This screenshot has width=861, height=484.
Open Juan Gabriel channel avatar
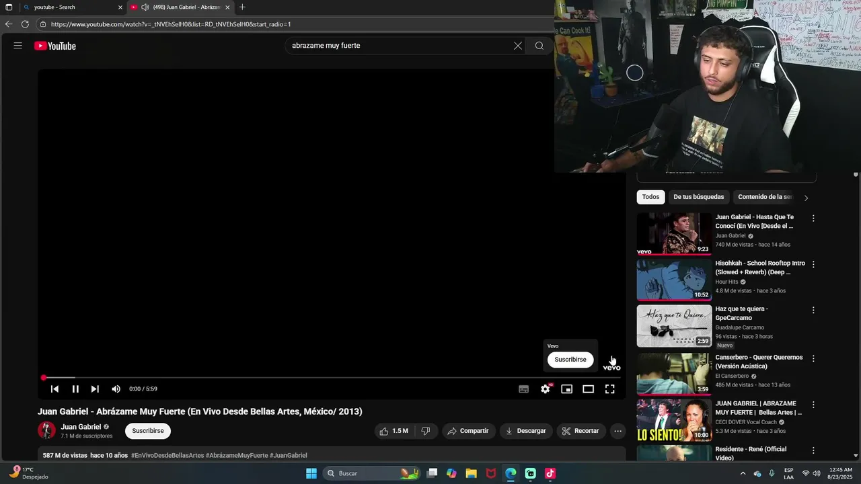coord(47,430)
